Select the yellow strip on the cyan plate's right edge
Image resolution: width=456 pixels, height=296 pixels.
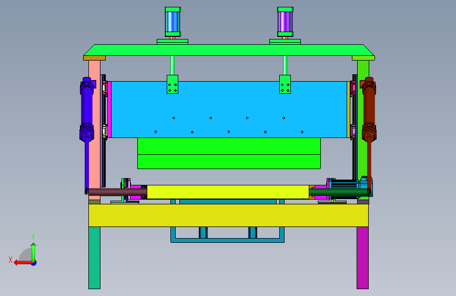click(348, 109)
